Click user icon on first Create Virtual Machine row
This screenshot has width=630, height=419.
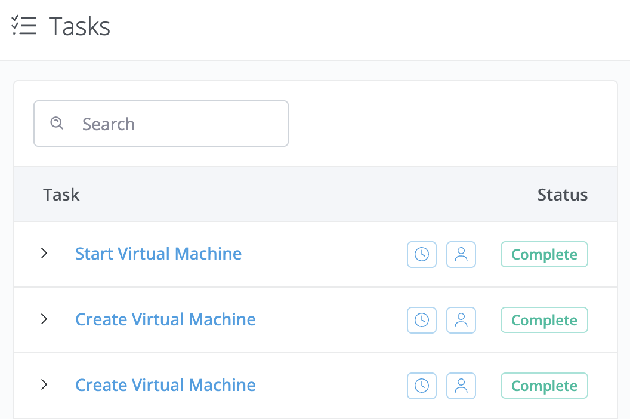(x=461, y=320)
